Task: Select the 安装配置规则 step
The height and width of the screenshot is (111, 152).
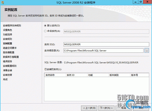Action: 10,66
